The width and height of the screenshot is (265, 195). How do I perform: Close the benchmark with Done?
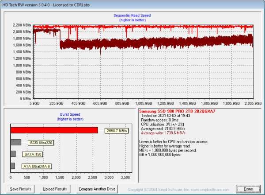(248, 189)
